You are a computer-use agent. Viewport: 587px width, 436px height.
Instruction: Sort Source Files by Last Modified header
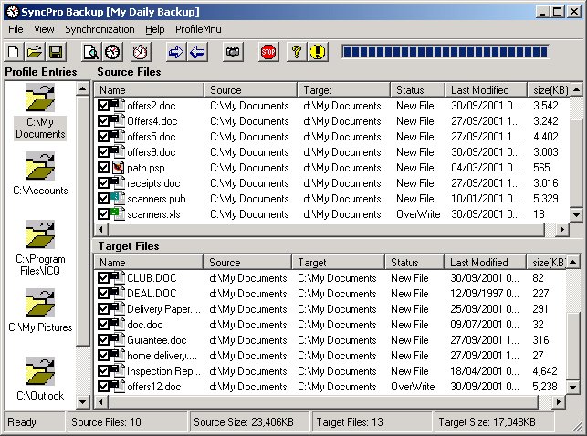pyautogui.click(x=486, y=89)
